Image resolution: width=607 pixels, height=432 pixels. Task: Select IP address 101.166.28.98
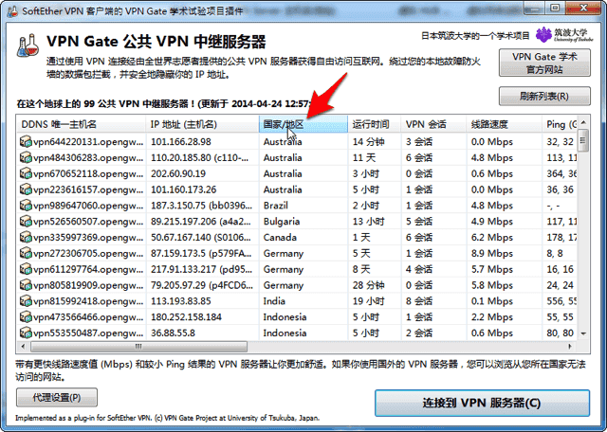coord(181,142)
